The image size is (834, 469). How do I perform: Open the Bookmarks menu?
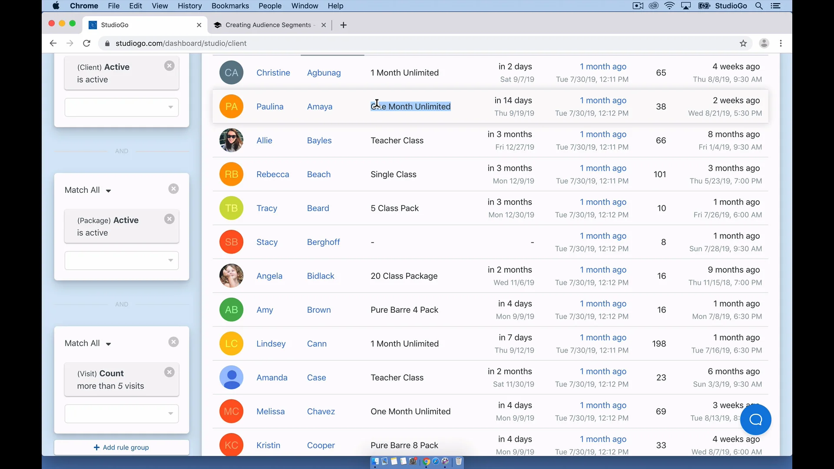click(x=230, y=6)
